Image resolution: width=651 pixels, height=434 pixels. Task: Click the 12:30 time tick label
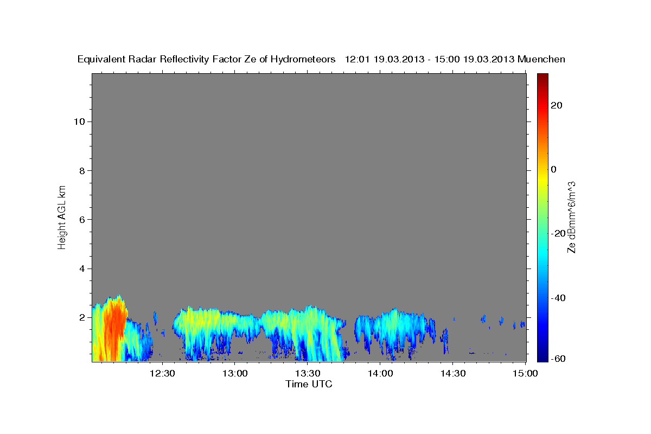tap(162, 373)
